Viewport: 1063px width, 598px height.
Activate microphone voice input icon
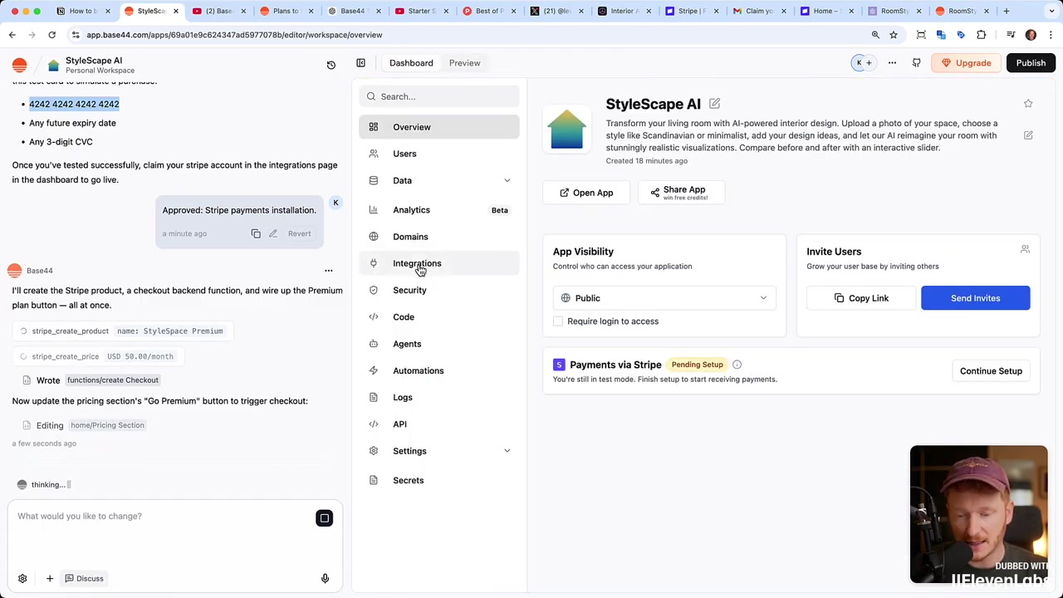(x=325, y=579)
